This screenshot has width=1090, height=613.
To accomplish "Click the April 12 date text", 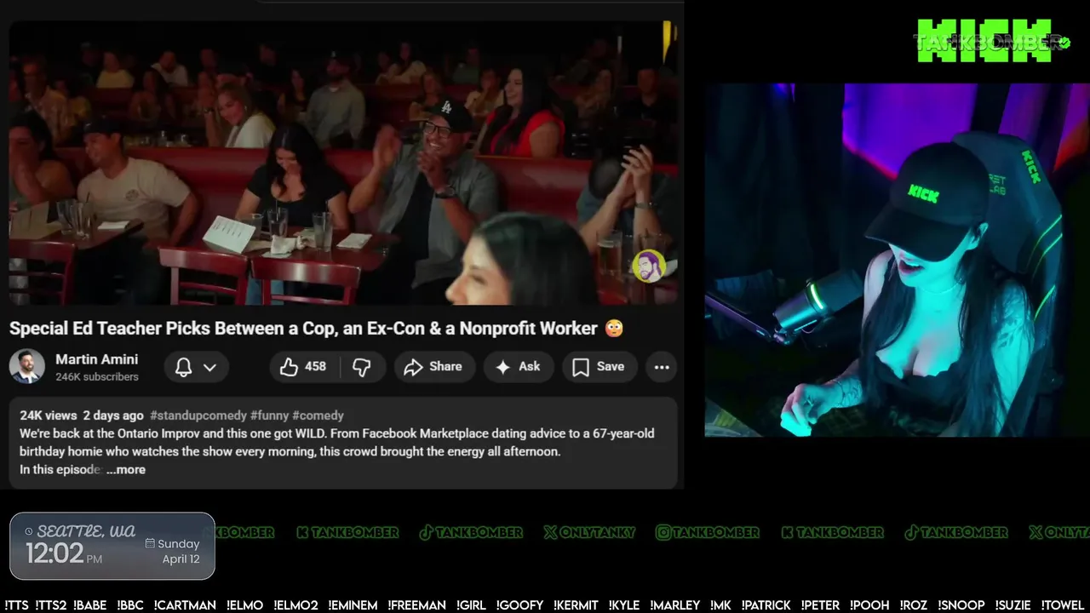I will 181,559.
